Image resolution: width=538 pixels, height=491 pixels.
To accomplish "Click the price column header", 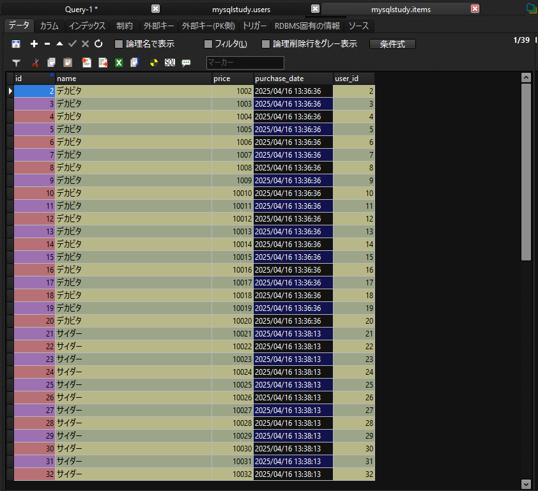I will click(x=233, y=79).
